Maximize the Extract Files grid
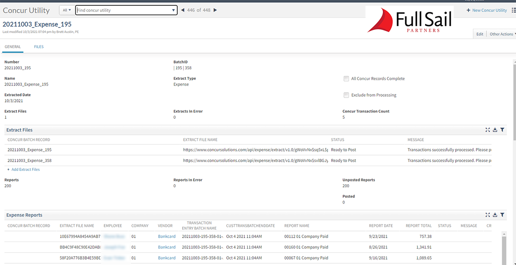516x265 pixels. click(x=488, y=130)
